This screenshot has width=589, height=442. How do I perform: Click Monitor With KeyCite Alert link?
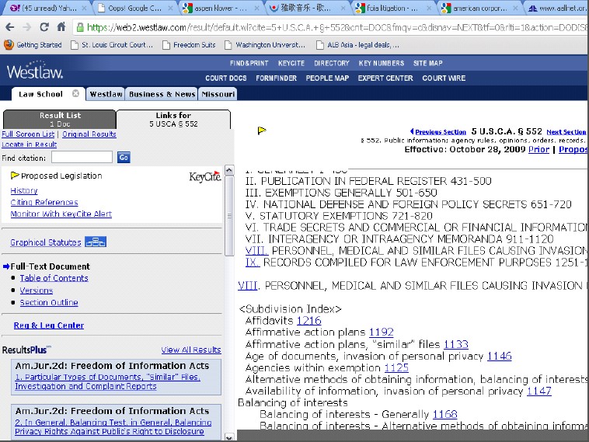click(x=61, y=214)
